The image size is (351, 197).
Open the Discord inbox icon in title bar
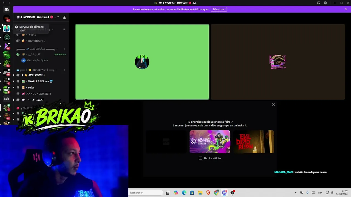pyautogui.click(x=319, y=3)
